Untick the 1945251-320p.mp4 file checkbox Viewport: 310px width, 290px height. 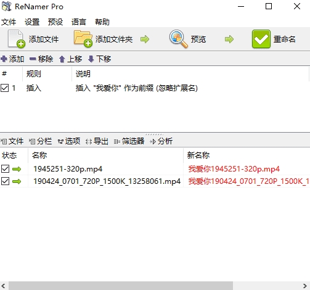(x=5, y=169)
